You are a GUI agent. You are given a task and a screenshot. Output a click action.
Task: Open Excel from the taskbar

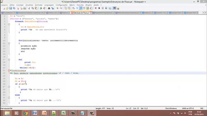(63, 113)
